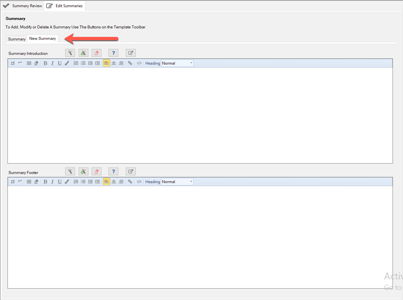Click the paintbrush icon in Summary Introduction toolbar
Screen dimensions: 403x300
point(67,63)
